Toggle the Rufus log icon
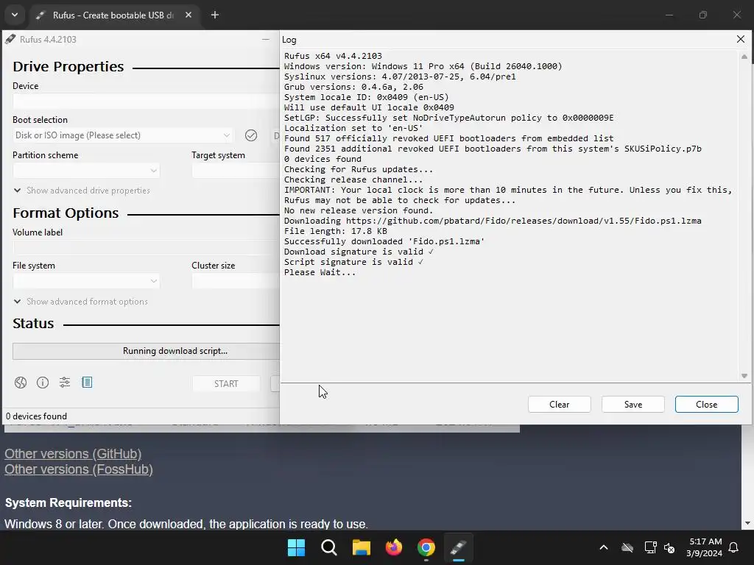 point(87,383)
